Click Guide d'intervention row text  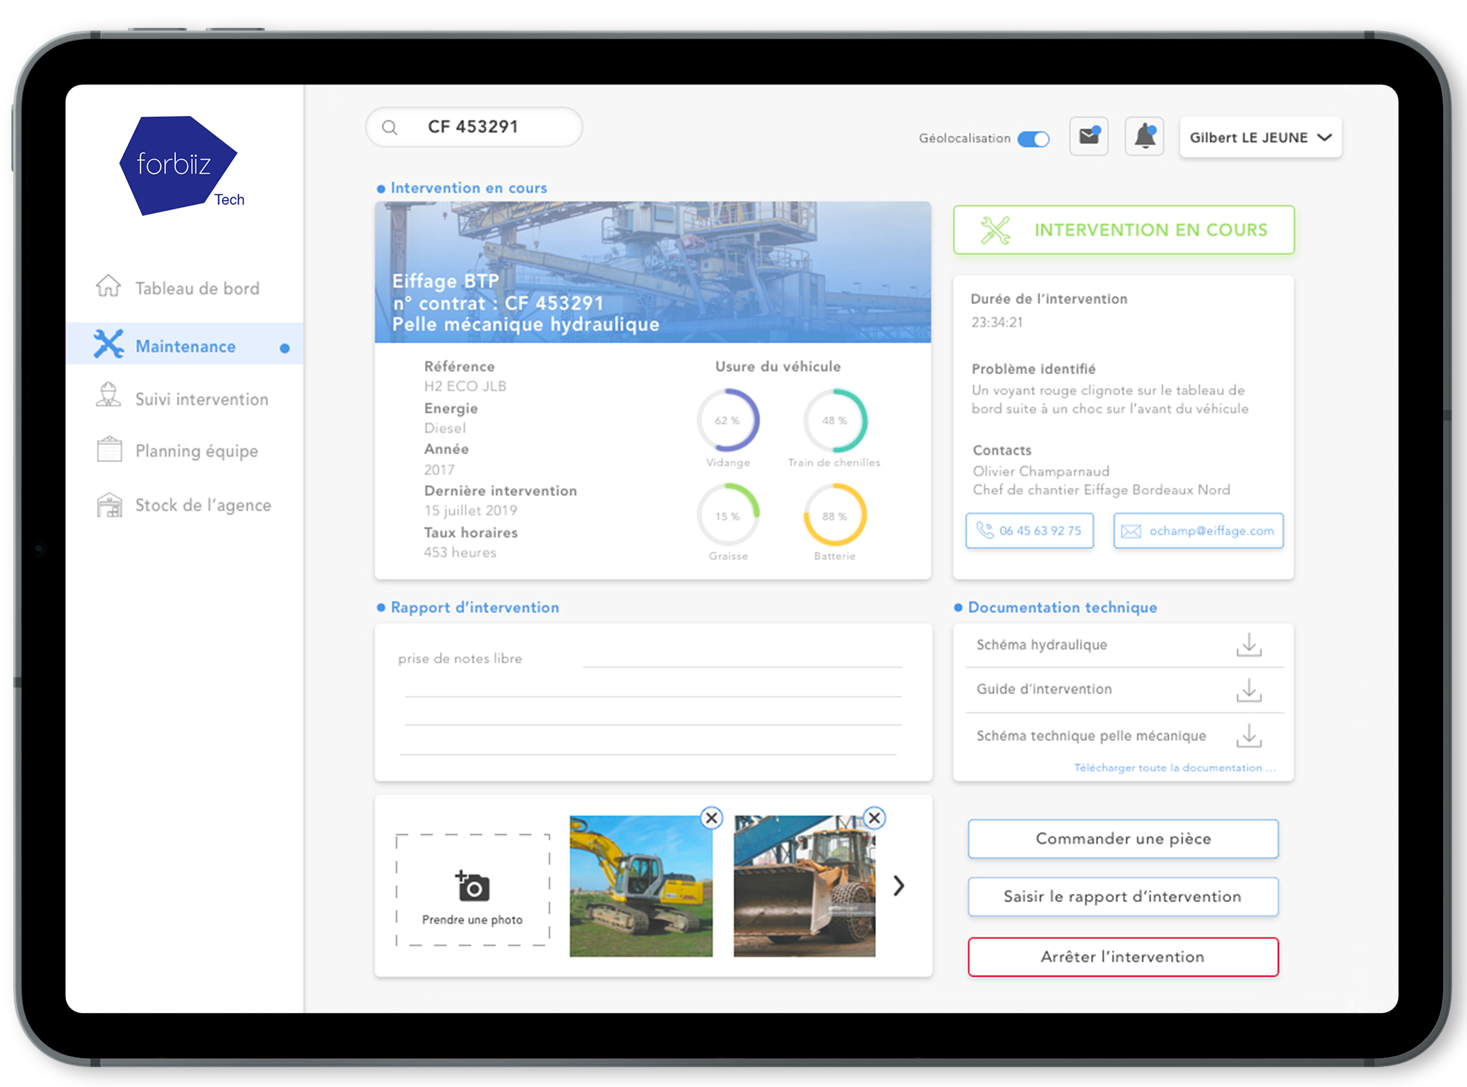(1044, 689)
